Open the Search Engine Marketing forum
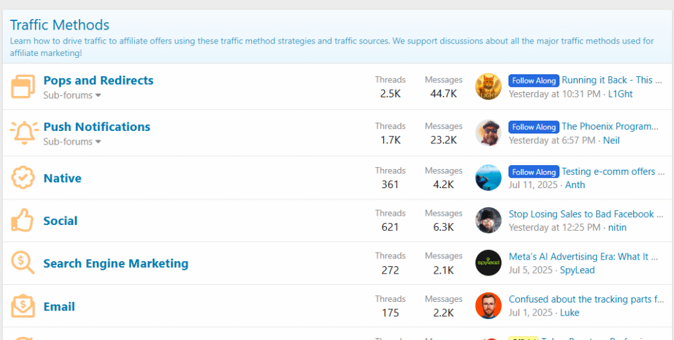The width and height of the screenshot is (674, 340). 116,264
